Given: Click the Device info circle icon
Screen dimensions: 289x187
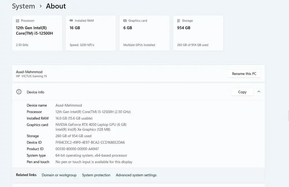Looking at the screenshot, I should (x=19, y=92).
